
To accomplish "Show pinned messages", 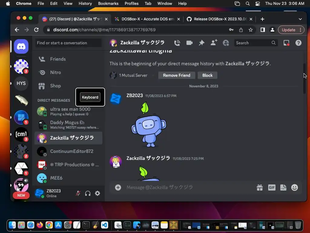I will (201, 43).
